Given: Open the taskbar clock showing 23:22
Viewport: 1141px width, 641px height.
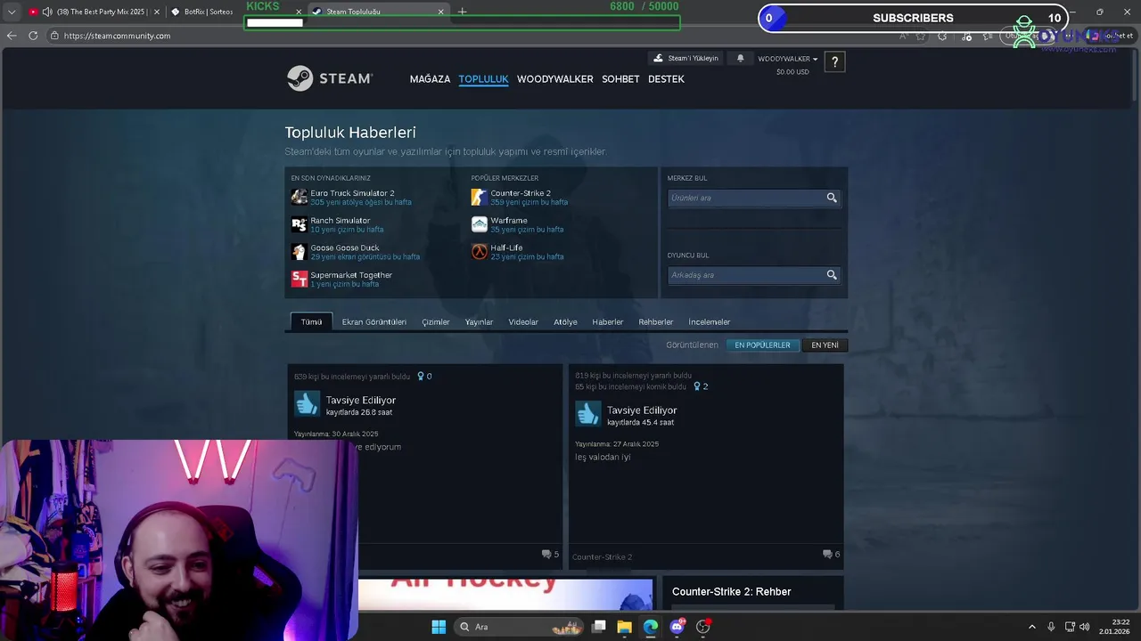Looking at the screenshot, I should (1116, 627).
